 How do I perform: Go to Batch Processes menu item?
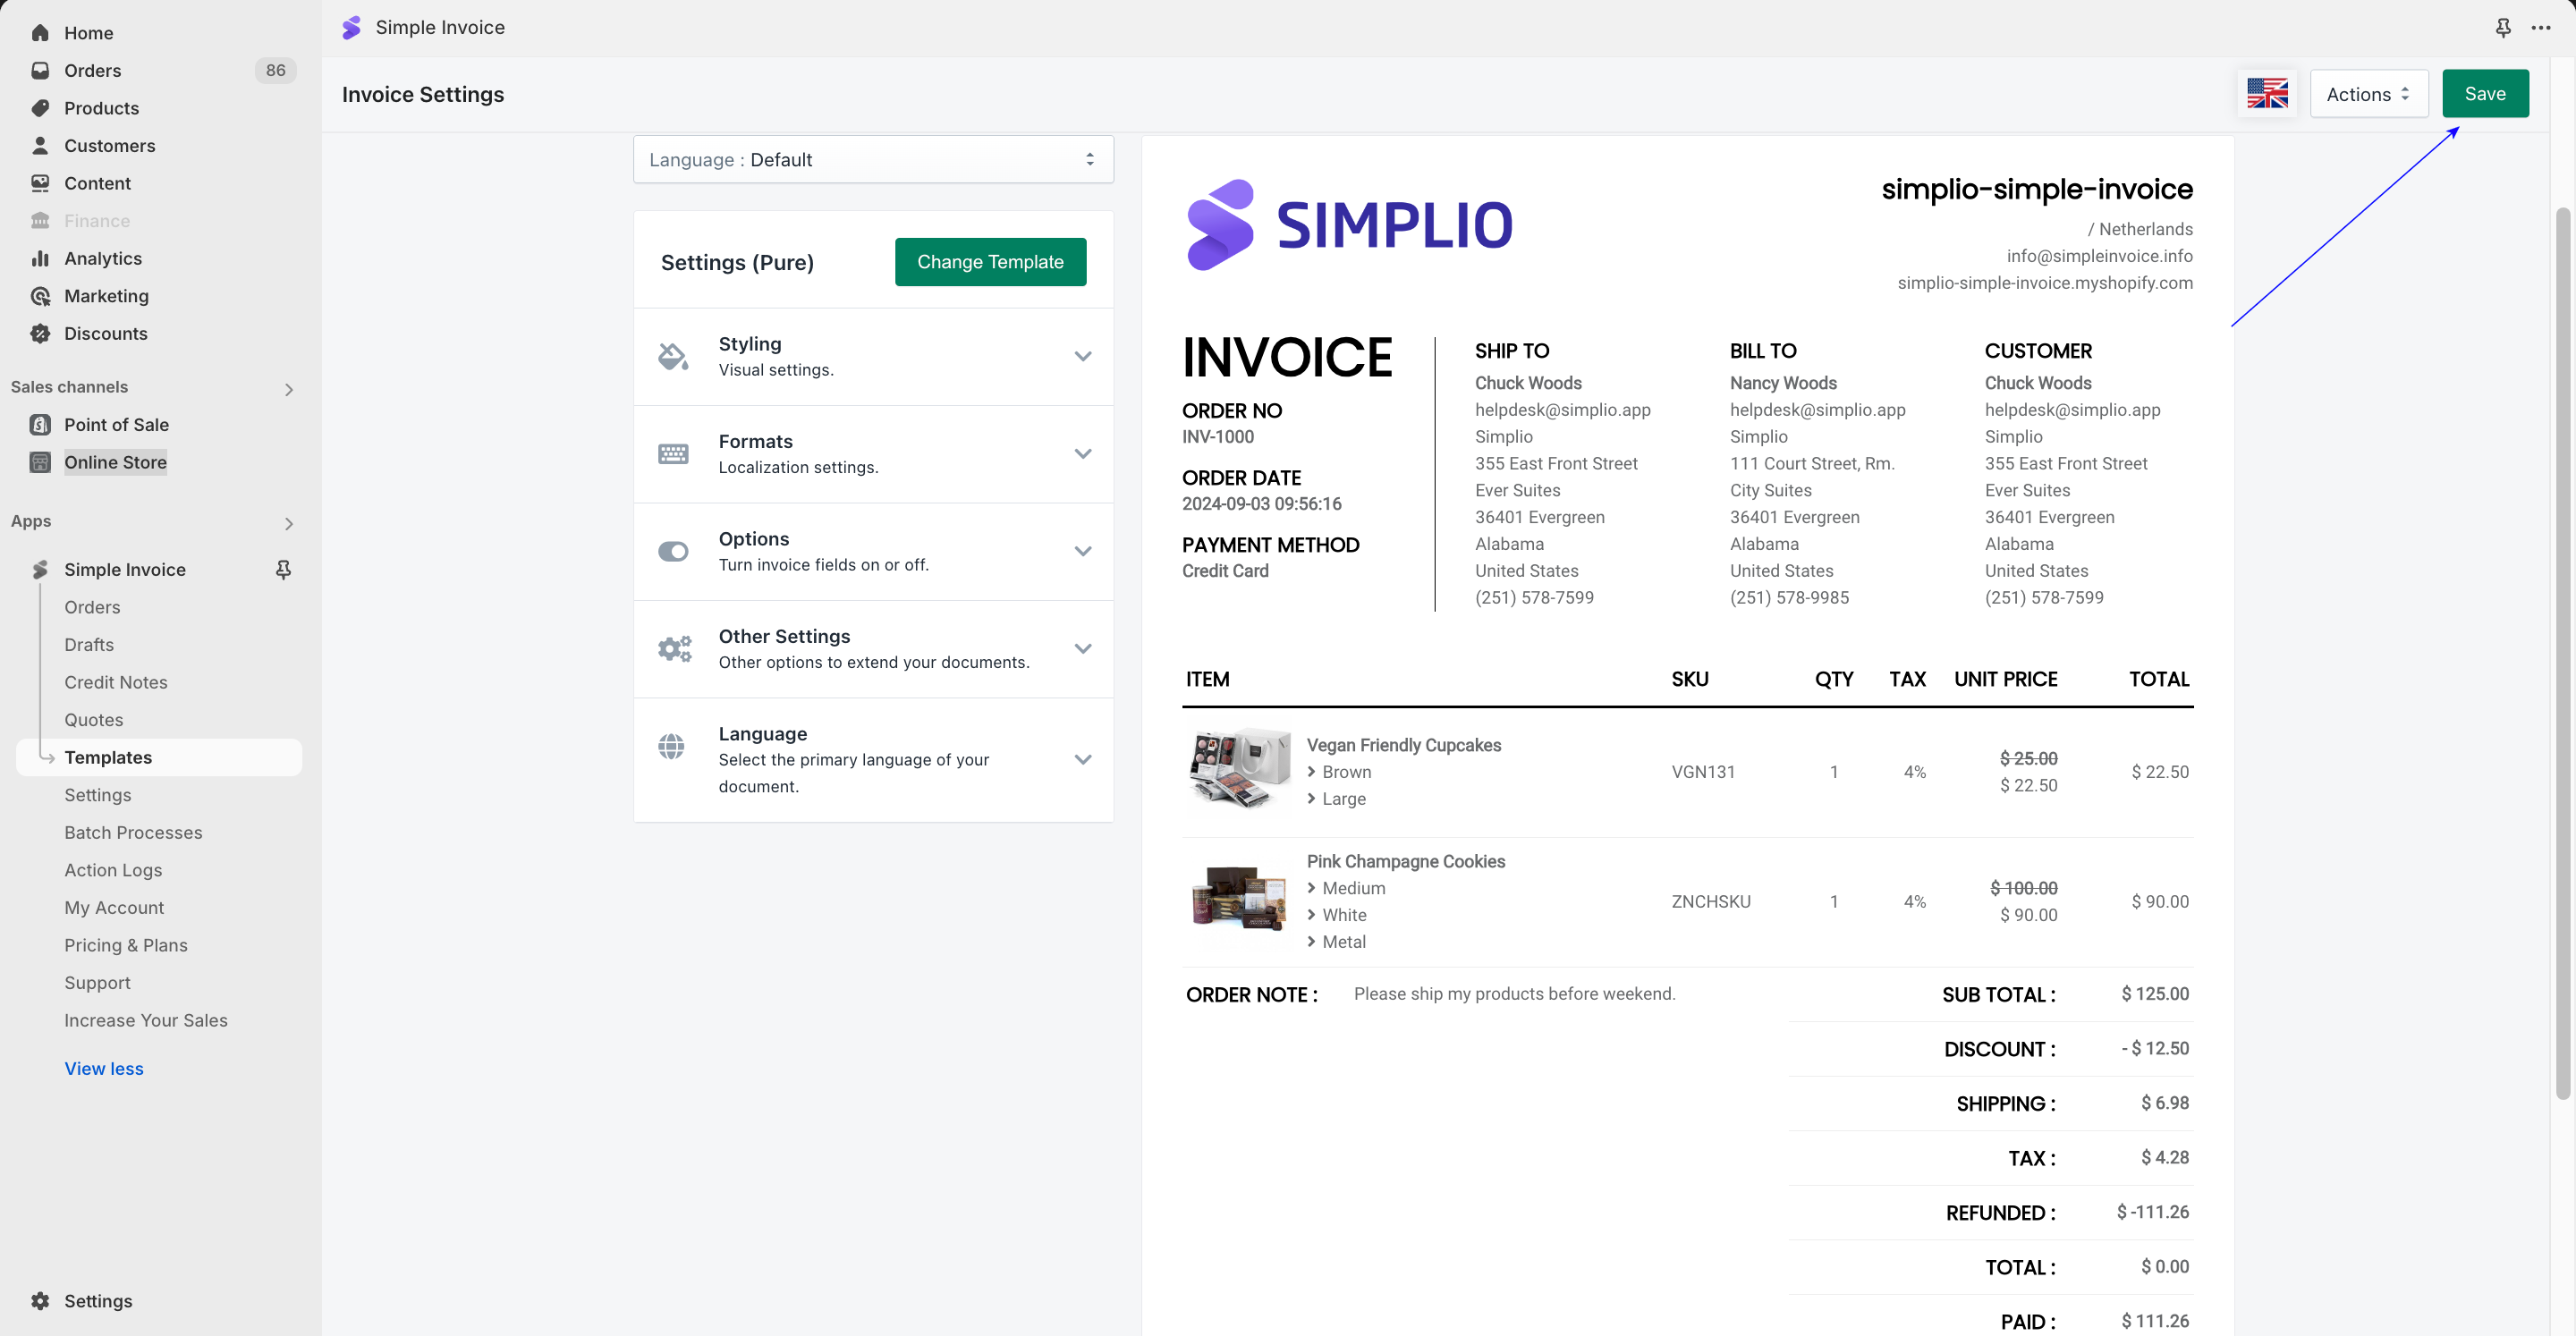pos(133,832)
